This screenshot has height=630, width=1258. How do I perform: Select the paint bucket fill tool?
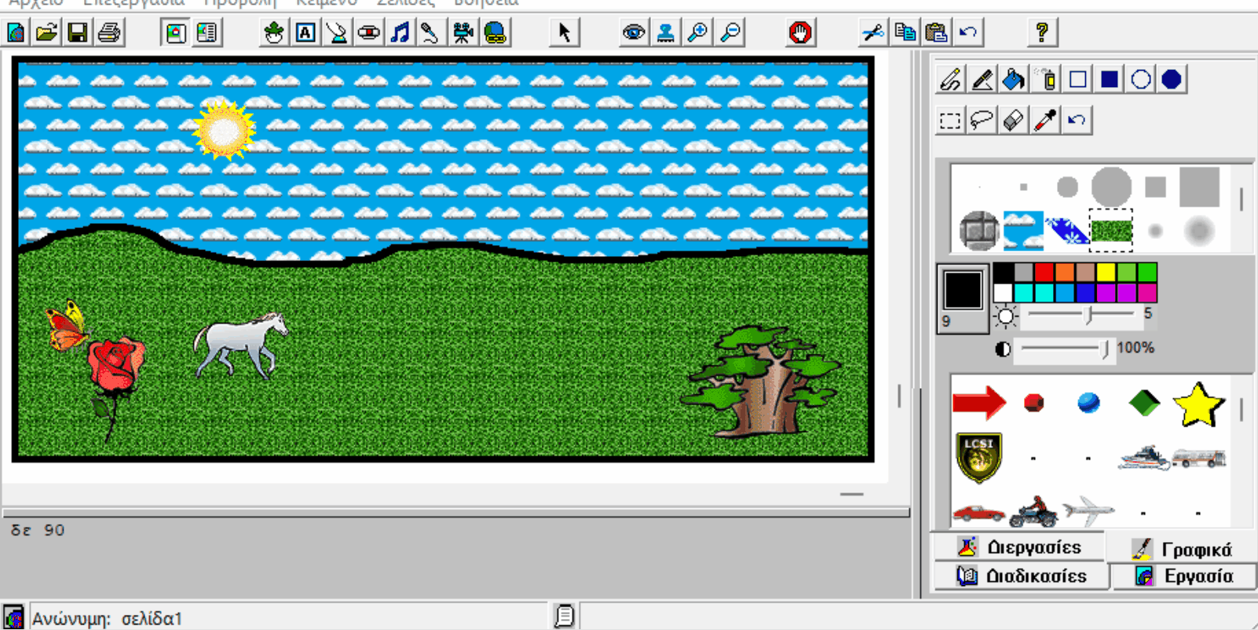1015,79
